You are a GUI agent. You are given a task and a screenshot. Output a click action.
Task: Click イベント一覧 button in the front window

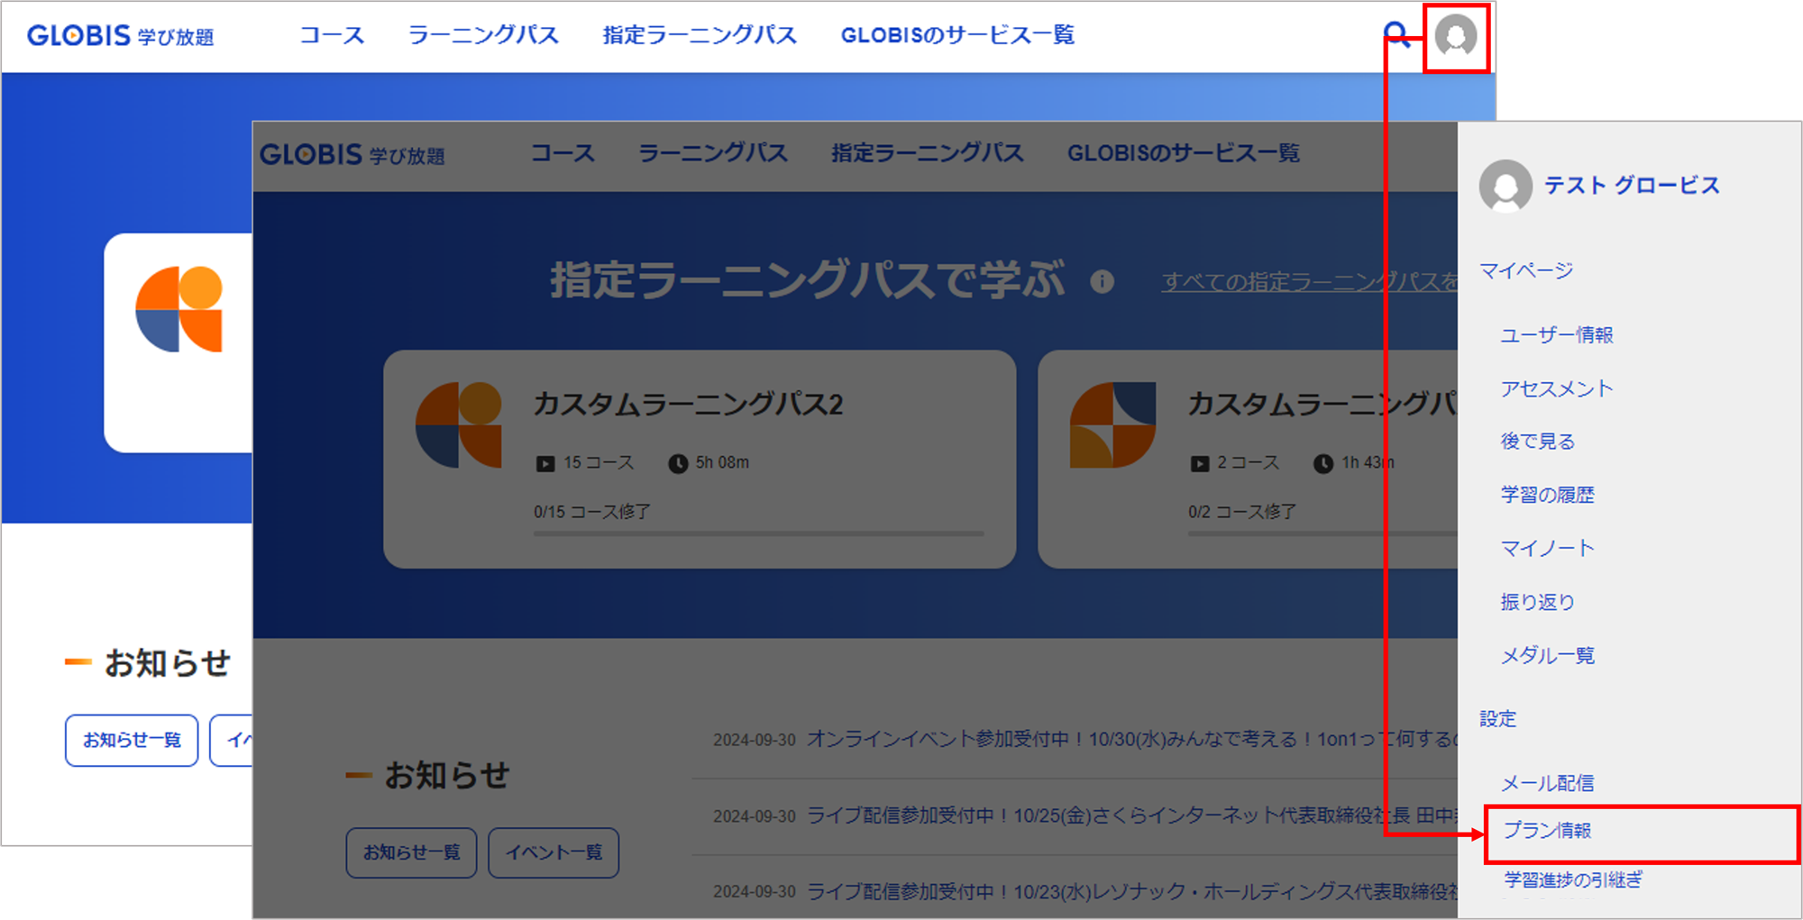[554, 852]
